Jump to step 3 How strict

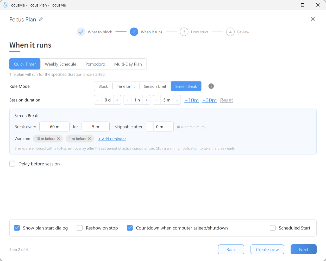click(x=184, y=32)
